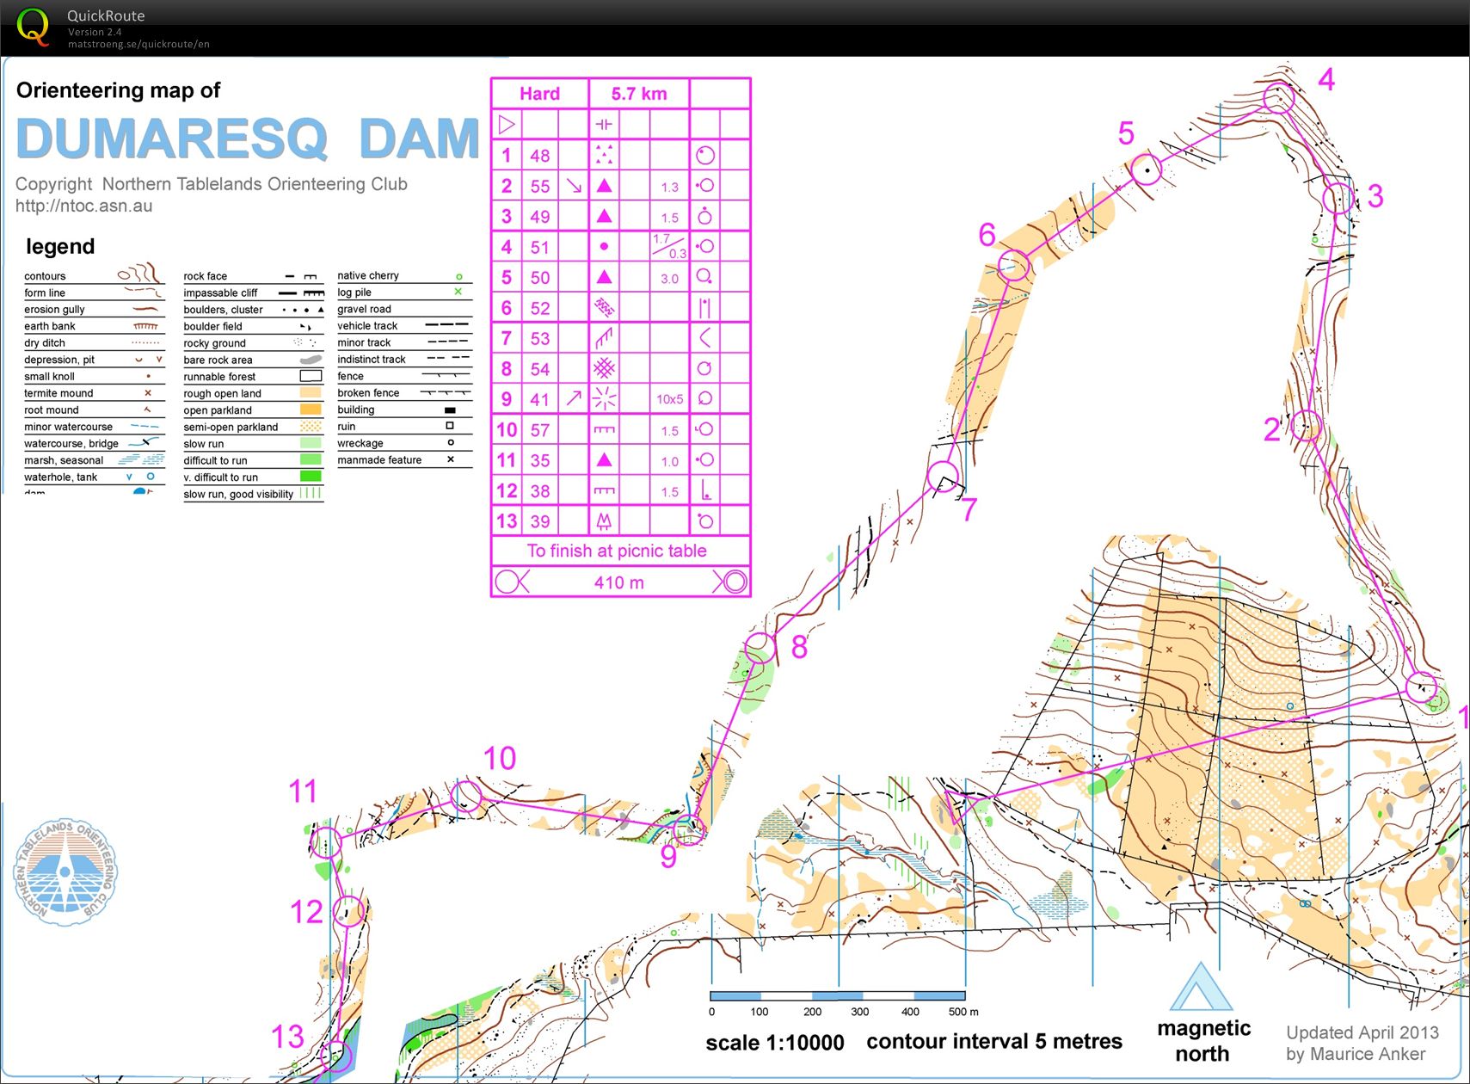Click the crosshatch symbol in row 8
The width and height of the screenshot is (1470, 1084).
(604, 369)
